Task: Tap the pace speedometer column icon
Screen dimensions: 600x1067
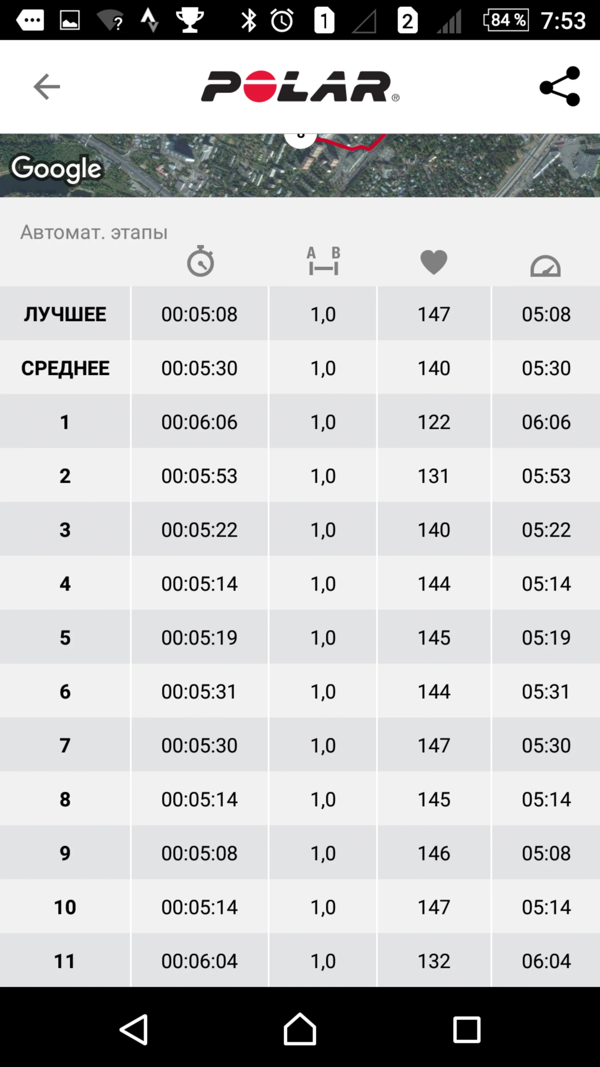Action: 545,266
